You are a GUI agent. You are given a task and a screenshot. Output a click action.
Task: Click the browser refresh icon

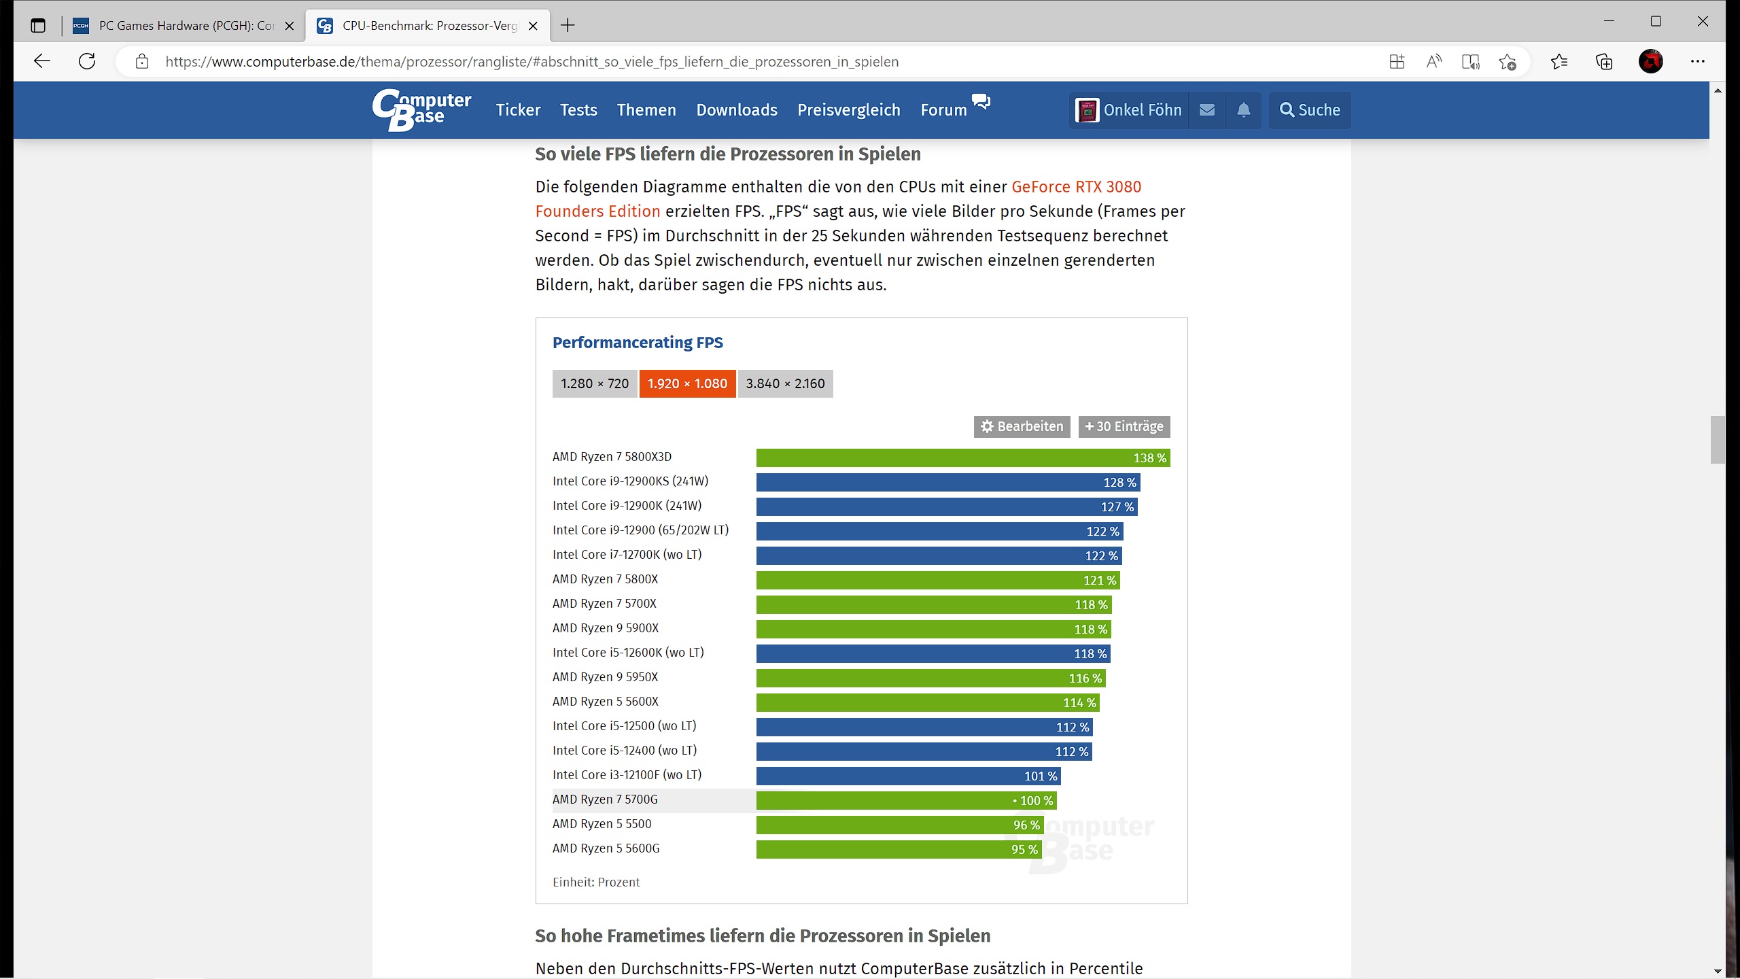pyautogui.click(x=87, y=61)
